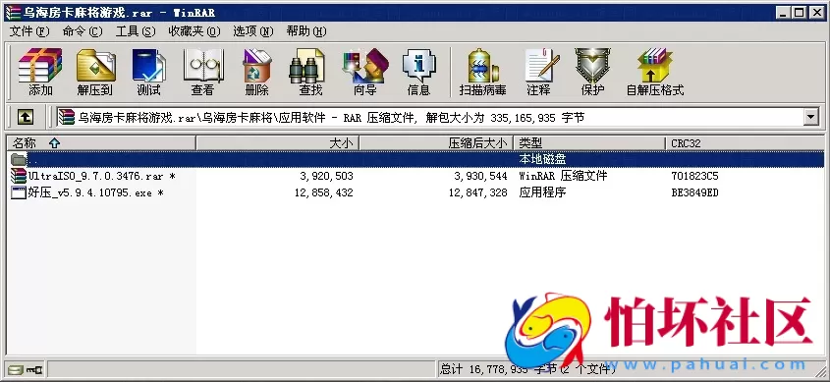Sort by 大小 column header
The width and height of the screenshot is (830, 382).
[x=277, y=142]
